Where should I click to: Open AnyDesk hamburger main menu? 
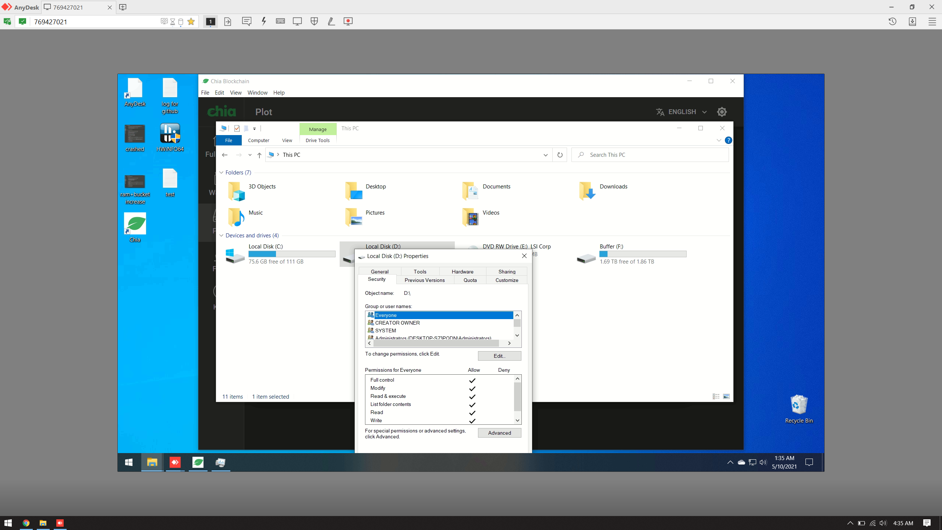tap(932, 21)
